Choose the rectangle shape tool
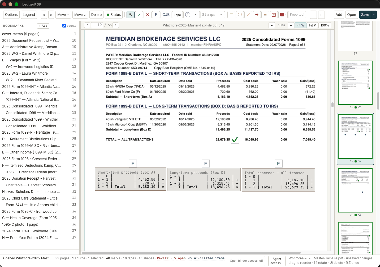This screenshot has height=267, width=380. 231,15
